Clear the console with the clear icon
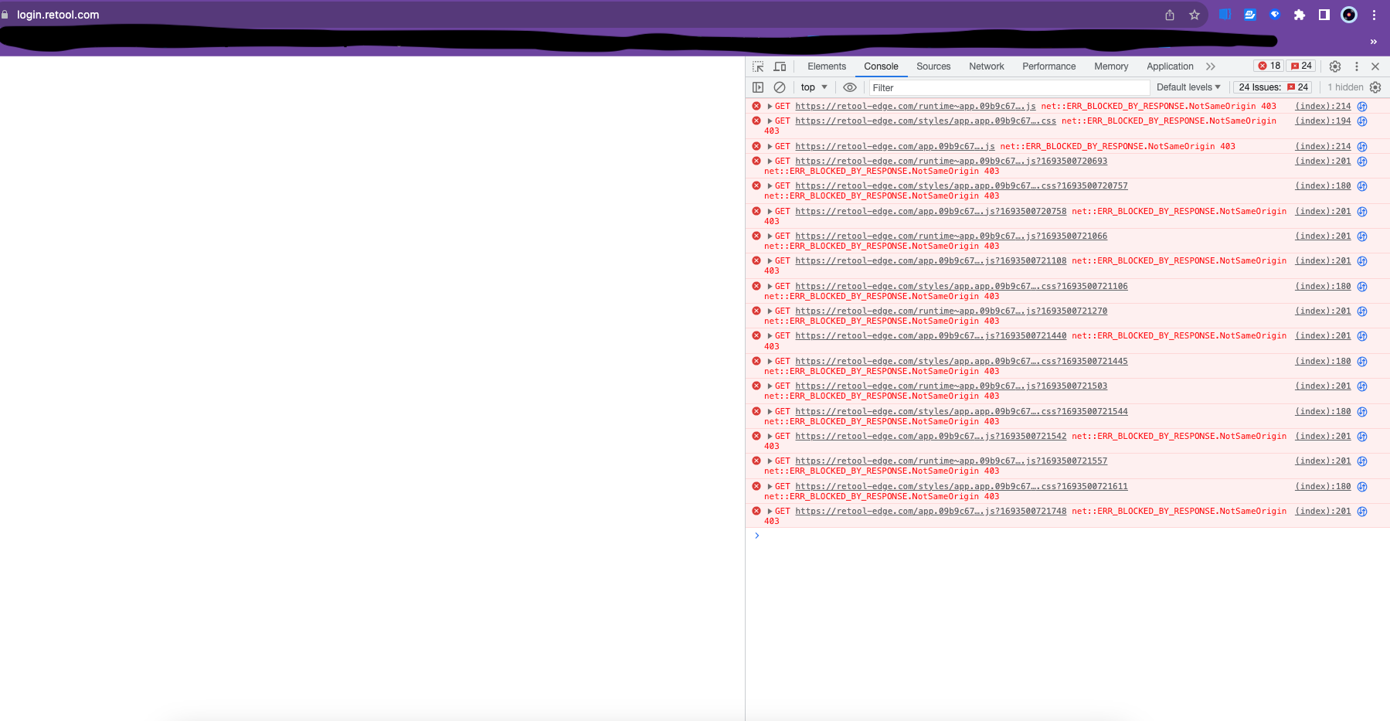The image size is (1390, 721). 780,87
